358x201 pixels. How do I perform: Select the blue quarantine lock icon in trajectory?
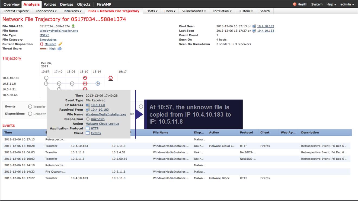click(x=98, y=84)
